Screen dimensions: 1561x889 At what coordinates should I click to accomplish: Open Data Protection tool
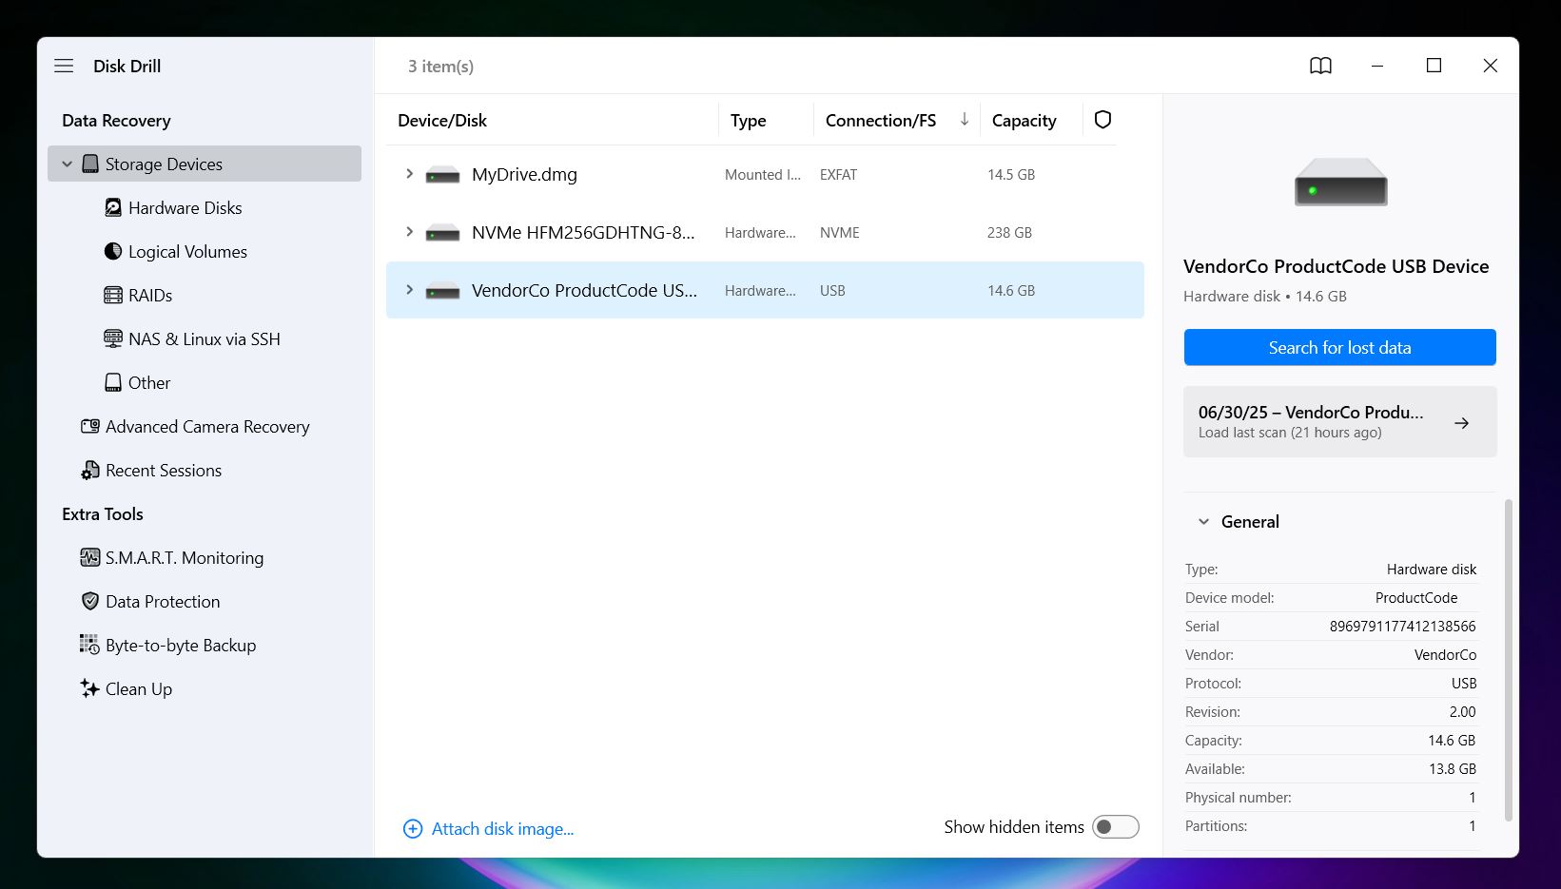coord(163,601)
